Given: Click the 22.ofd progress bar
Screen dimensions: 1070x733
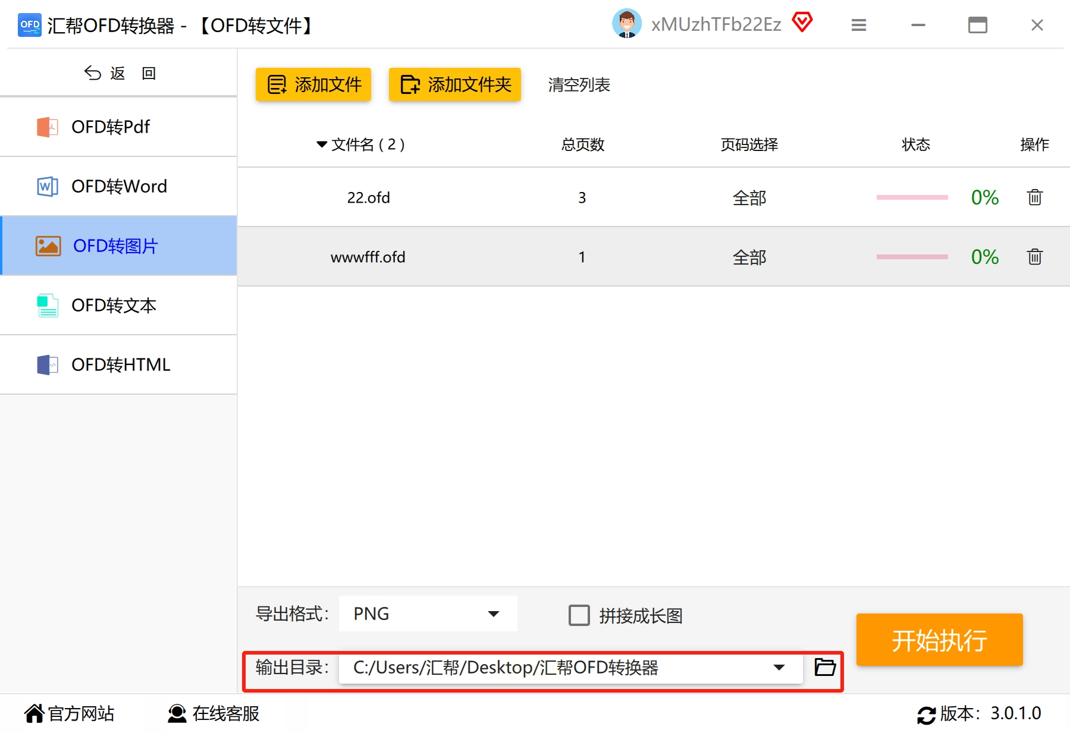Looking at the screenshot, I should [912, 197].
